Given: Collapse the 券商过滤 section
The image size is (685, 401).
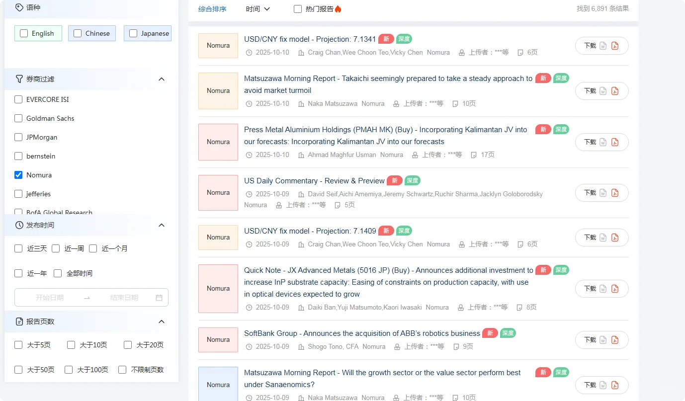Looking at the screenshot, I should tap(162, 79).
